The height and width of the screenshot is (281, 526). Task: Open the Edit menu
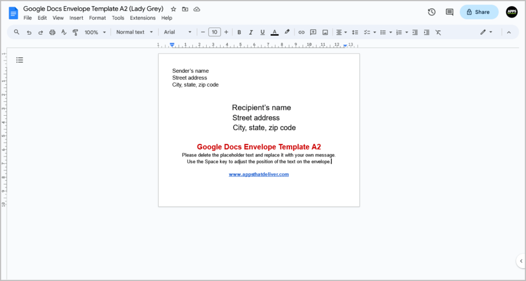tap(42, 18)
